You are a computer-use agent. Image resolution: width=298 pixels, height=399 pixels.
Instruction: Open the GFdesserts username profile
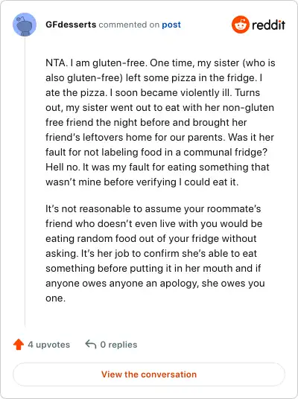(71, 25)
